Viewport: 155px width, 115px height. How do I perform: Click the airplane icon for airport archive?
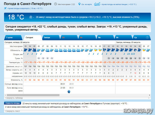point(5,8)
